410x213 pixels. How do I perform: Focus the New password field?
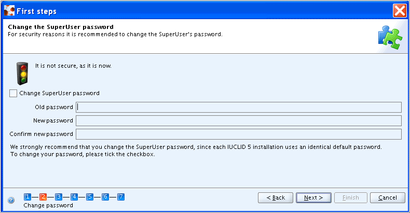pyautogui.click(x=238, y=121)
